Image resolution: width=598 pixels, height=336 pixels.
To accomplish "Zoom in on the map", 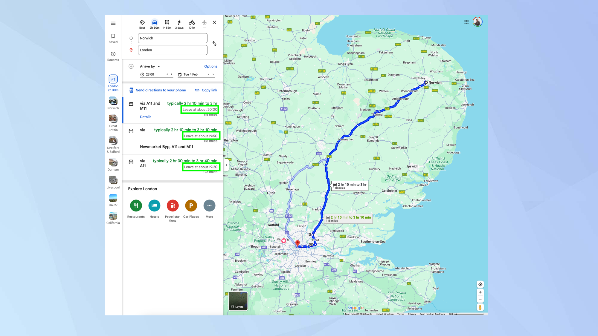I will [480, 292].
